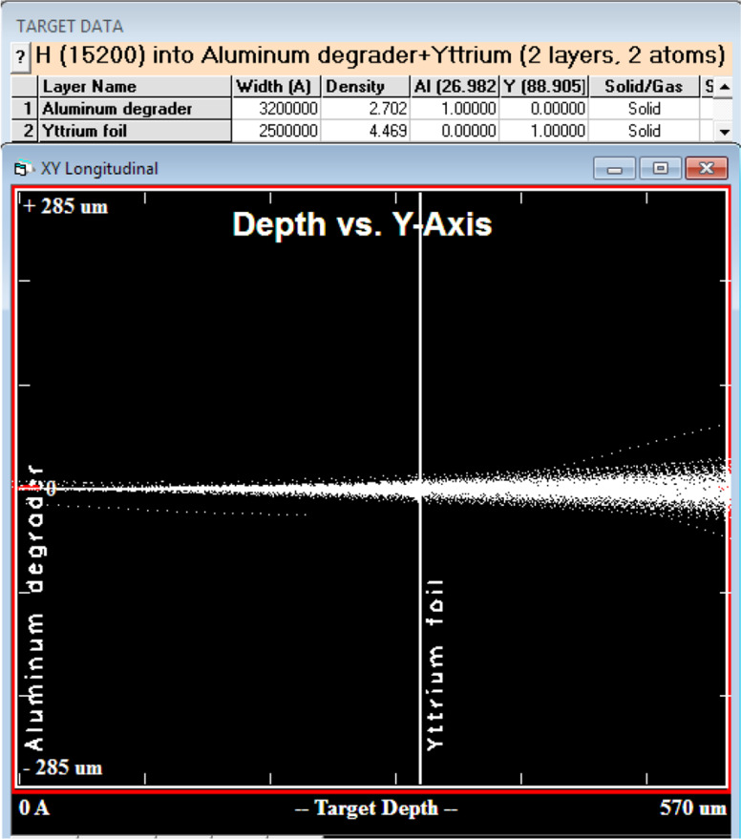Select the Yttrium foil layer name cell
The image size is (741, 839).
tap(136, 131)
